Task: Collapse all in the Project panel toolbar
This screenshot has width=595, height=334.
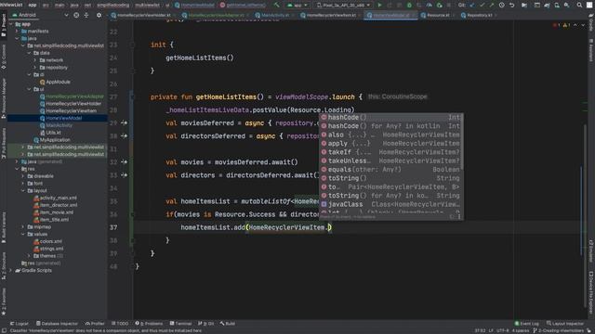Action: point(86,15)
